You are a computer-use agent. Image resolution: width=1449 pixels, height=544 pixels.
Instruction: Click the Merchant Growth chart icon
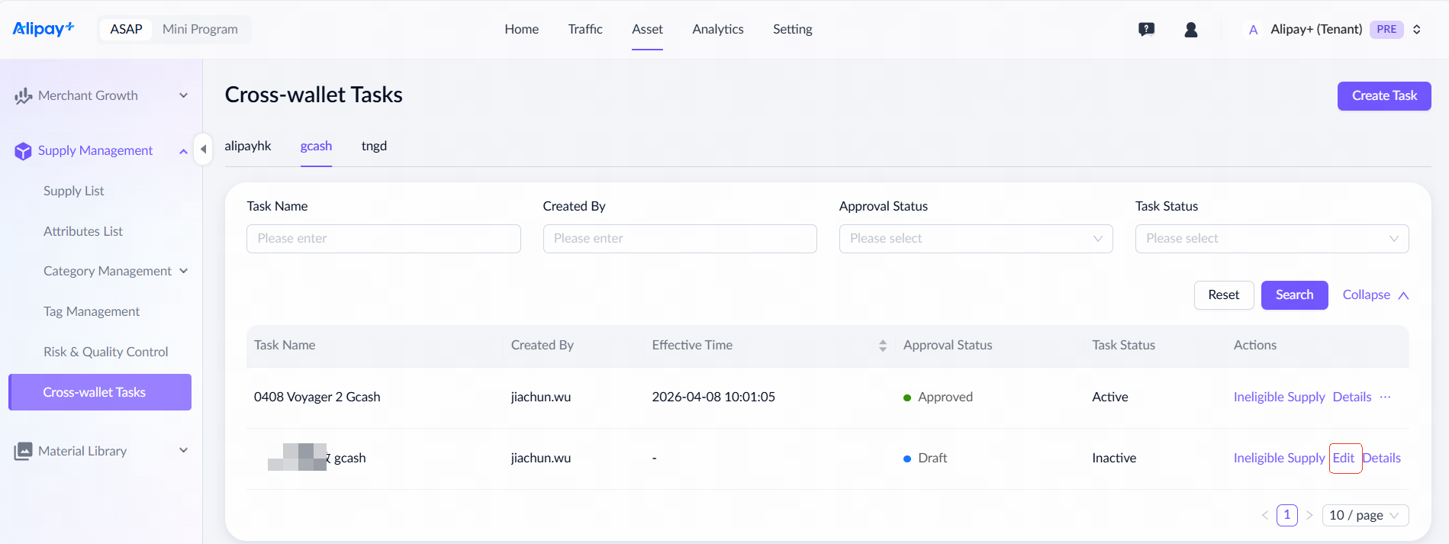click(x=23, y=96)
